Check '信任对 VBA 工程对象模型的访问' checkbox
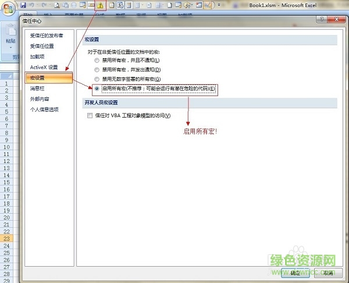 (90, 115)
